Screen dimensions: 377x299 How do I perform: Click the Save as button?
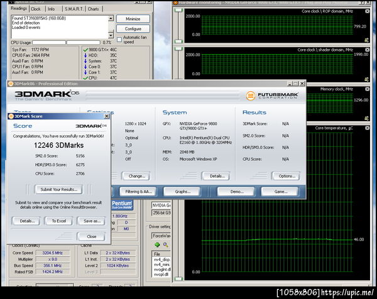(x=92, y=221)
